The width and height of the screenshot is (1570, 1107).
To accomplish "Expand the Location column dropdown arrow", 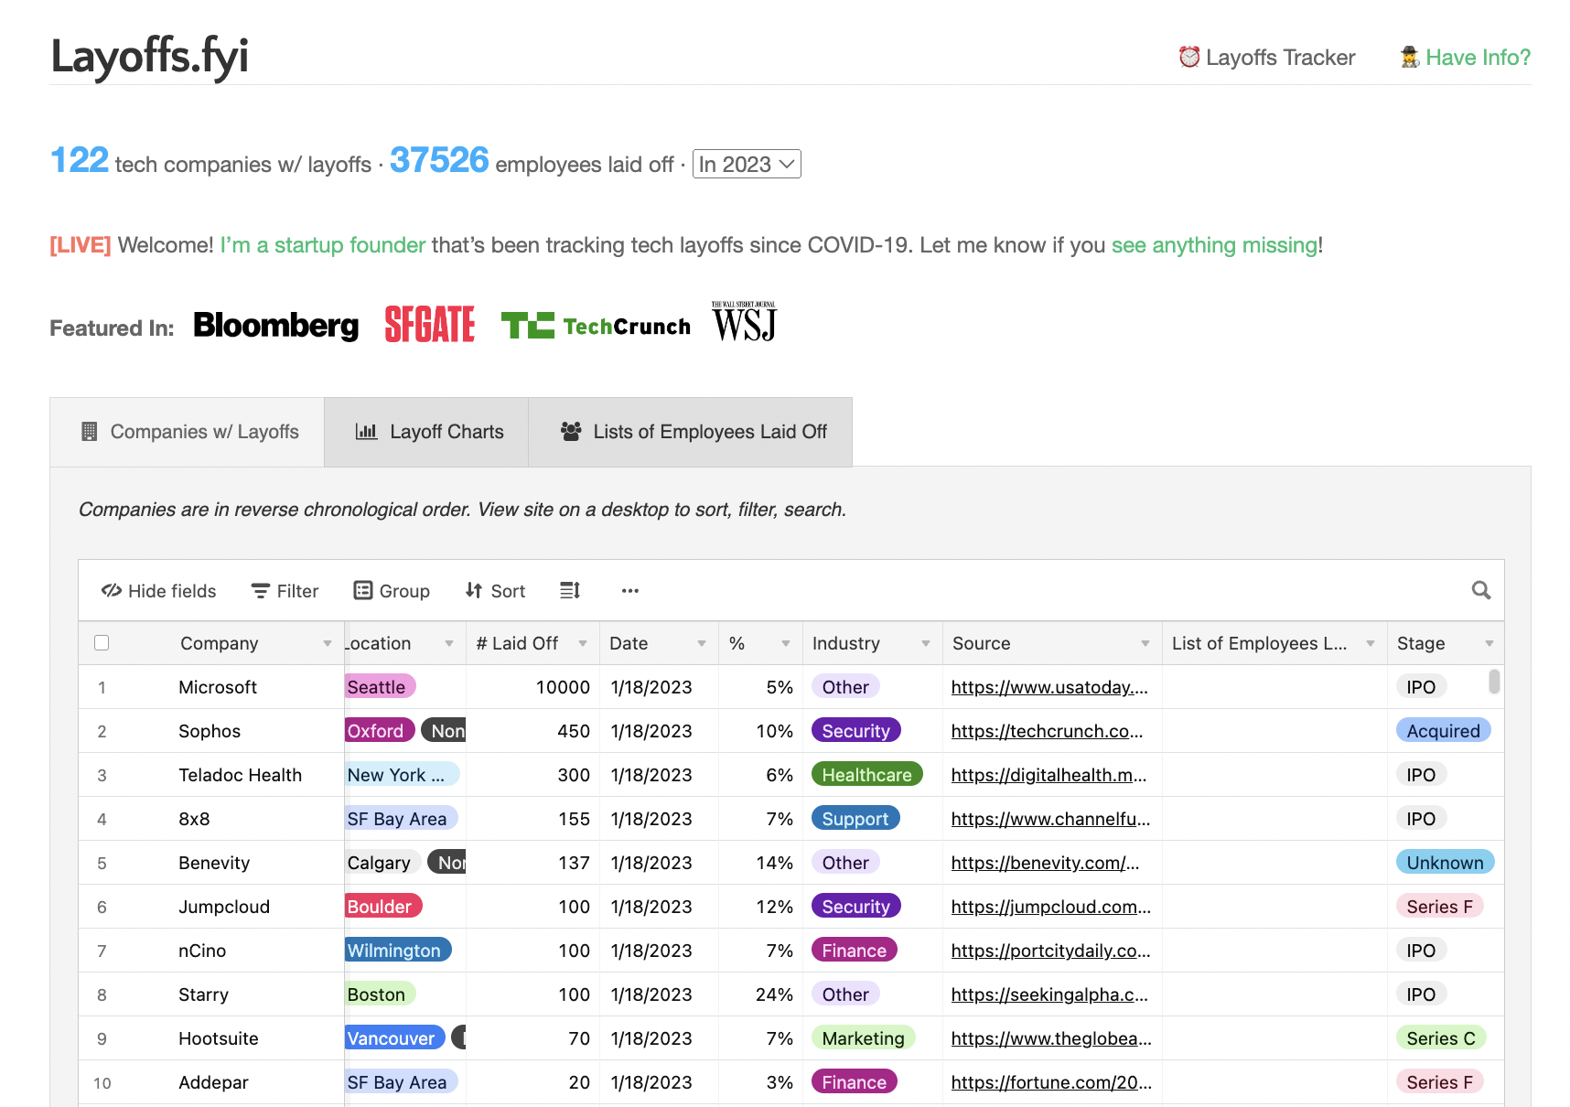I will pos(449,643).
